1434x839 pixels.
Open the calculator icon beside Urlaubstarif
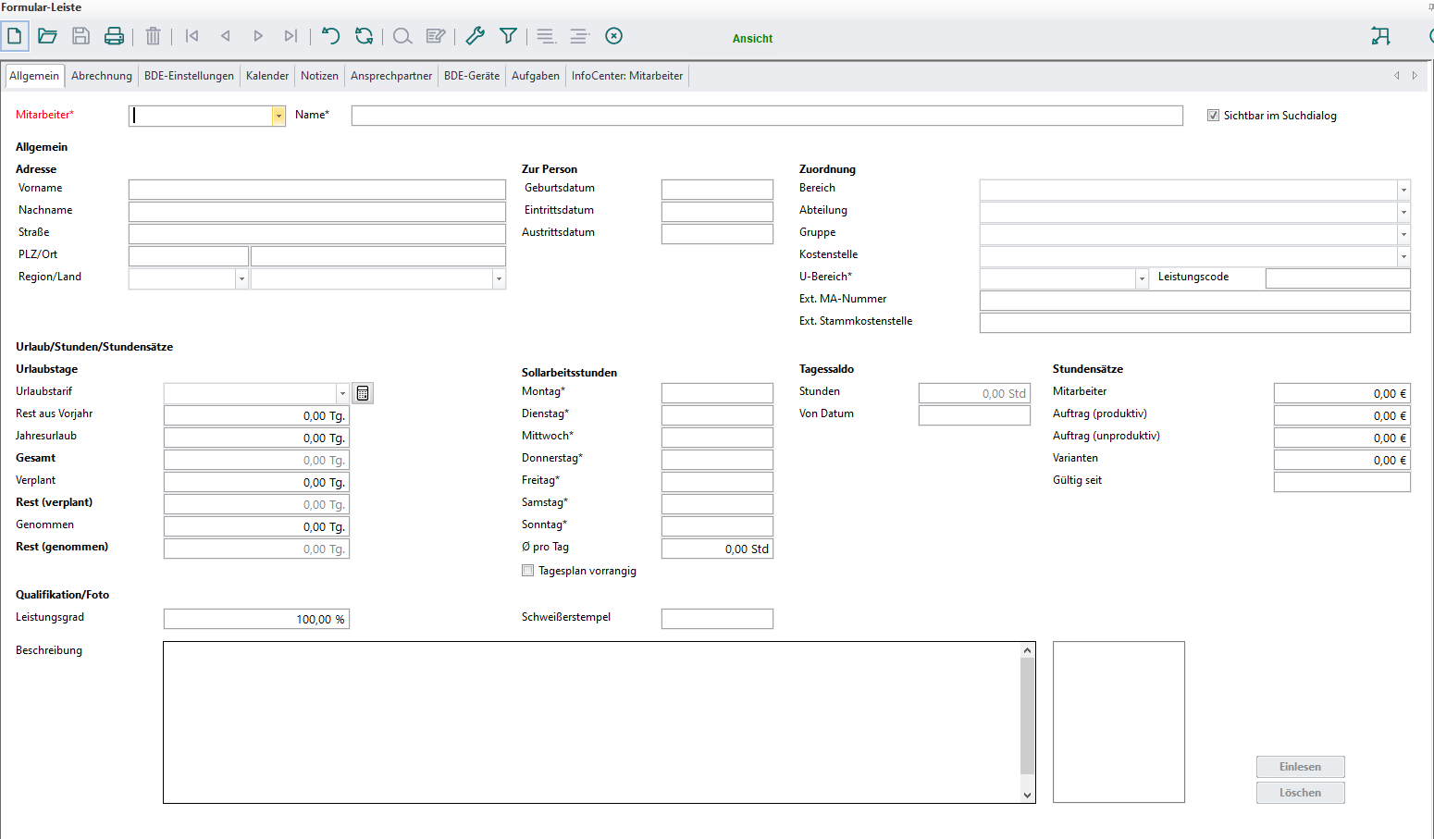[x=363, y=393]
